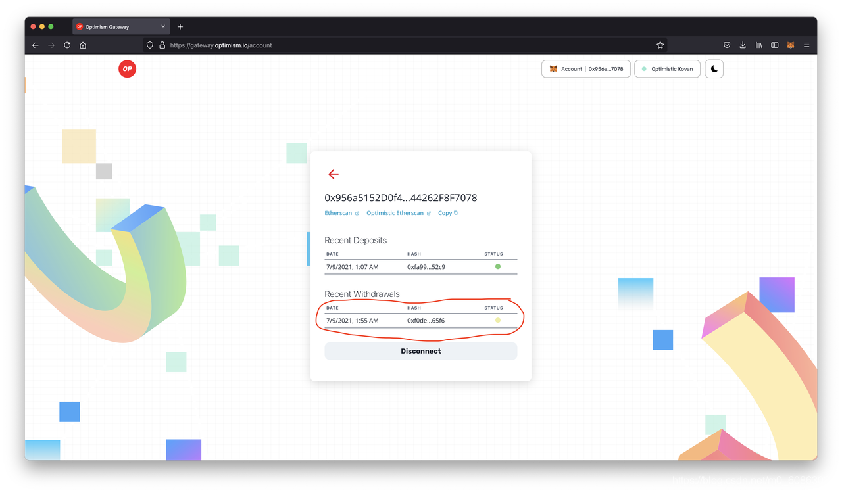Open the browser hamburger menu
The height and width of the screenshot is (493, 842).
806,45
